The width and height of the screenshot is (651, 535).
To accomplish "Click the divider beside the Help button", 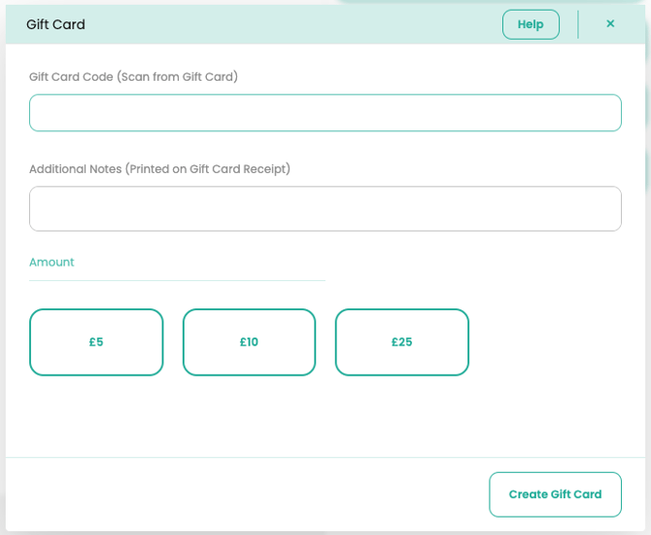I will pyautogui.click(x=578, y=24).
